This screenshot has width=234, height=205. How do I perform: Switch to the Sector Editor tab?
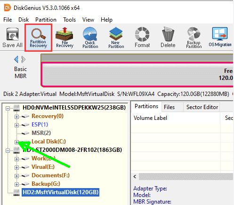202,107
